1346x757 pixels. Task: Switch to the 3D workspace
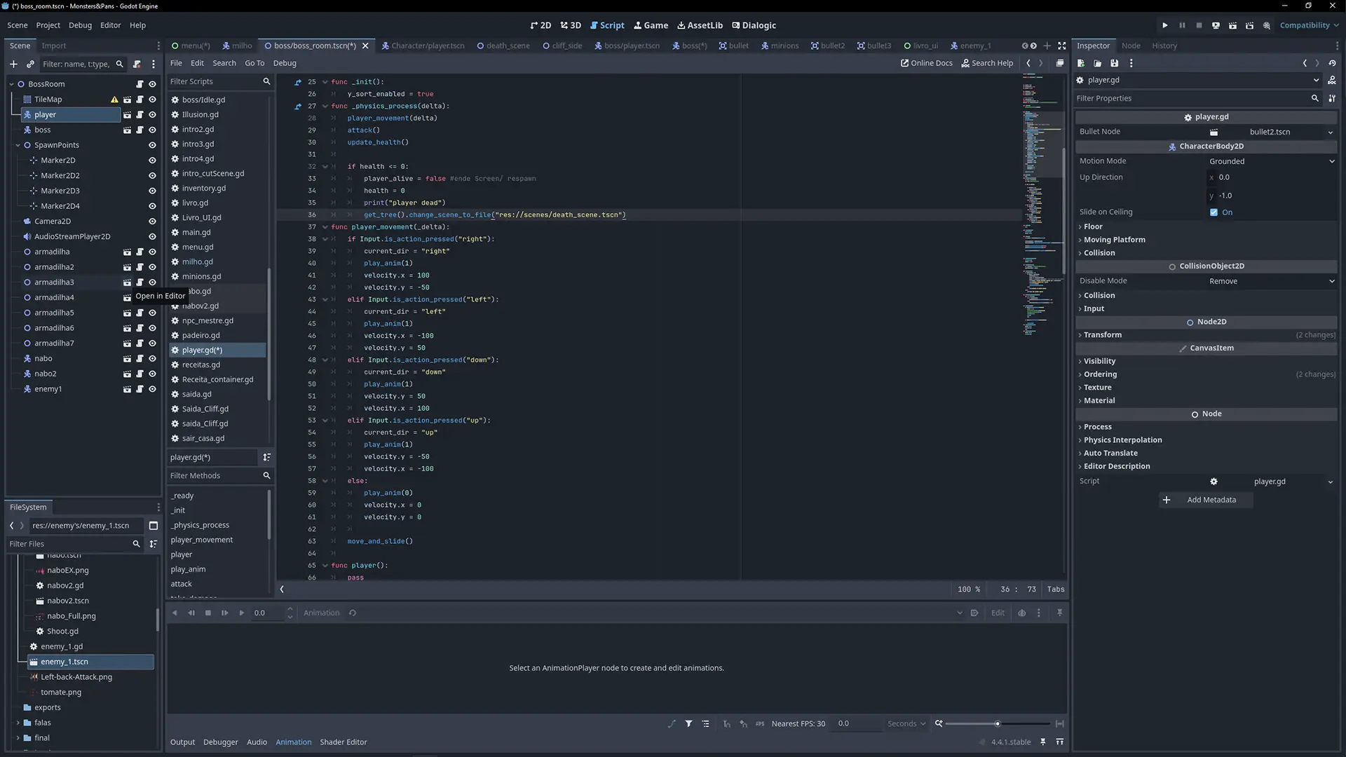[x=571, y=25]
